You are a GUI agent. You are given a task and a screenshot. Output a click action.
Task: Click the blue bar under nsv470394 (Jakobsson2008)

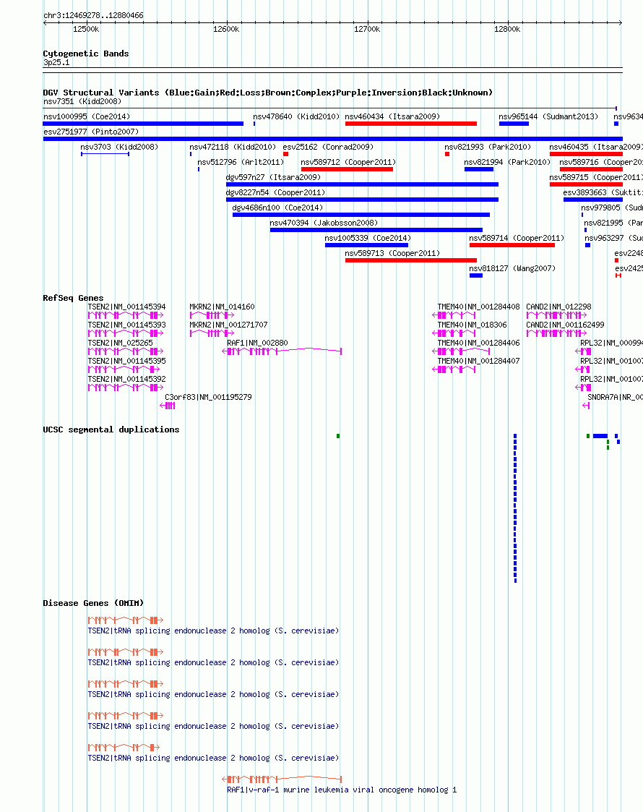click(376, 230)
